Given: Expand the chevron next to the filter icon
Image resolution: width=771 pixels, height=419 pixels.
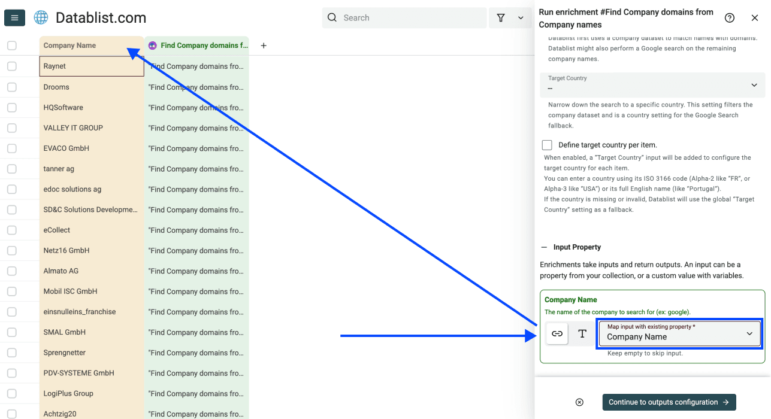Looking at the screenshot, I should click(520, 17).
